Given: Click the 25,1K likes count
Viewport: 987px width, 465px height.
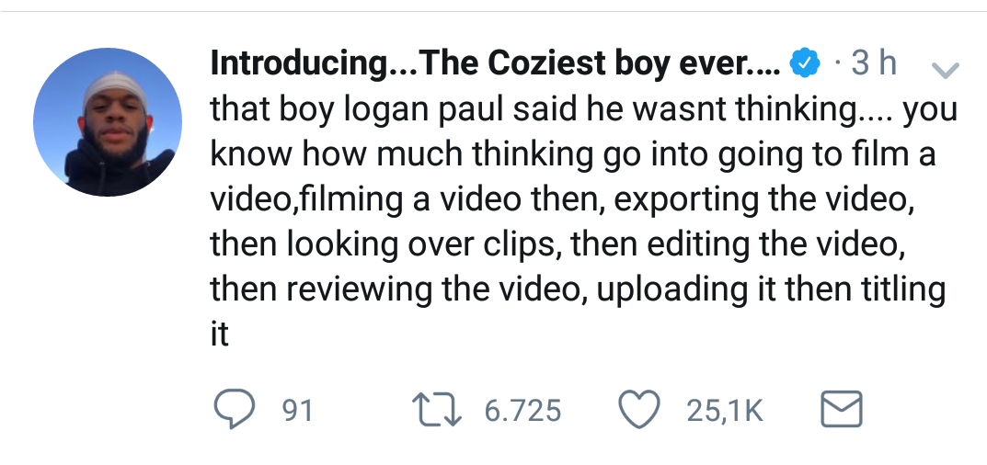Looking at the screenshot, I should click(x=726, y=411).
